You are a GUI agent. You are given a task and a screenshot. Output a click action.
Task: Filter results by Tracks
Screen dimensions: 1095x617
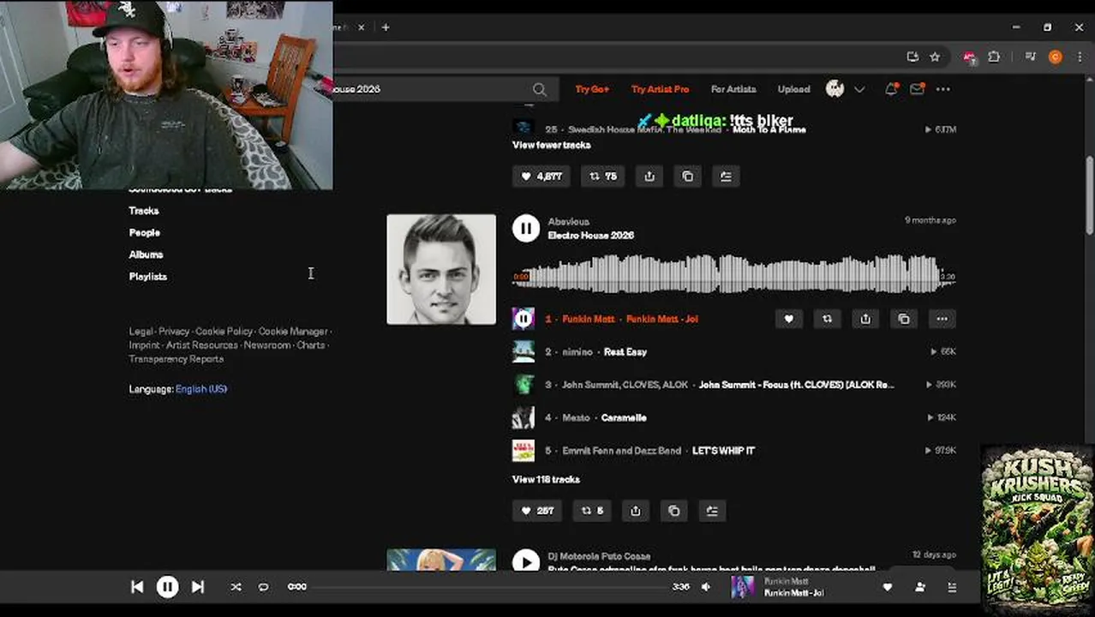(144, 211)
